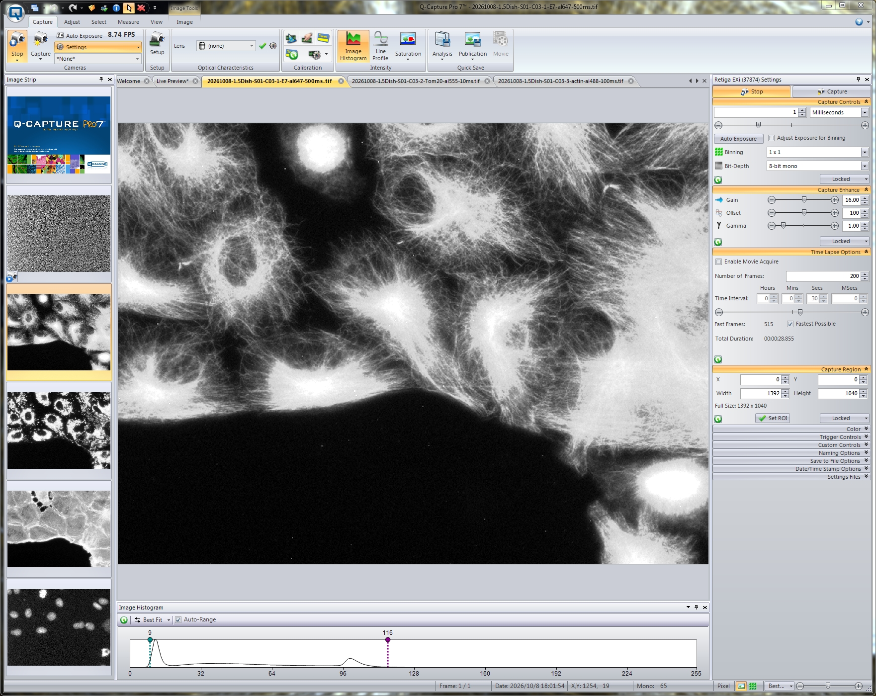The width and height of the screenshot is (876, 696).
Task: Click the histogram refresh icon next to Best Fit
Action: coord(124,620)
